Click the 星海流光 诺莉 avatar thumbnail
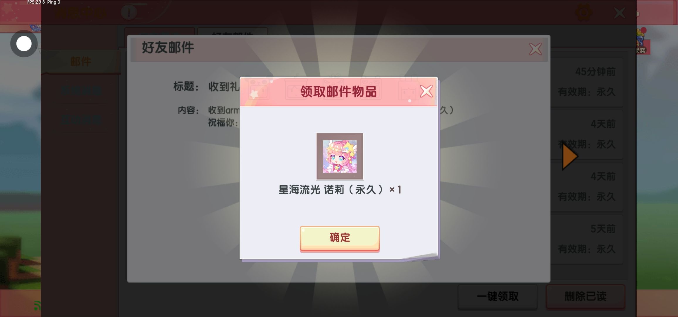The height and width of the screenshot is (317, 678). (x=340, y=156)
